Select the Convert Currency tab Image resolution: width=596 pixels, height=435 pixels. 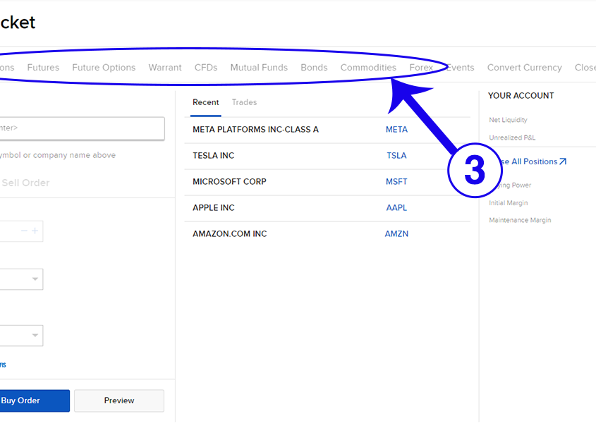[x=524, y=68]
